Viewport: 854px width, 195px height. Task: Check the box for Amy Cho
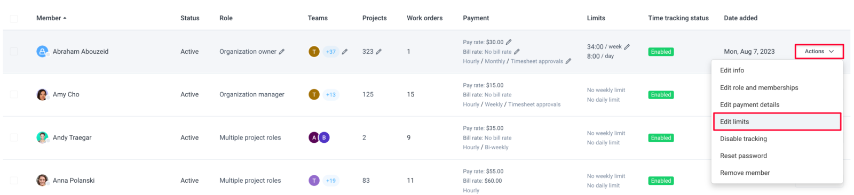point(14,95)
